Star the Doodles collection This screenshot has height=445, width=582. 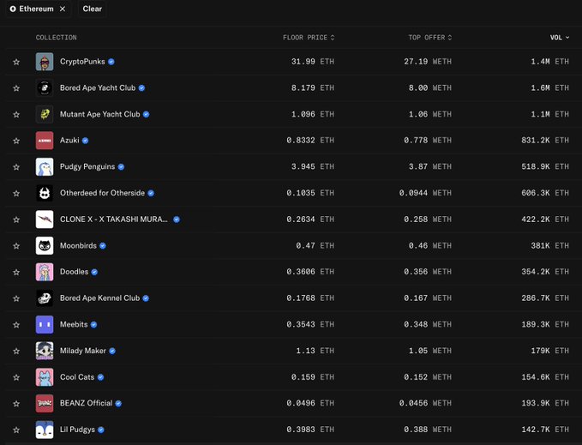[16, 272]
